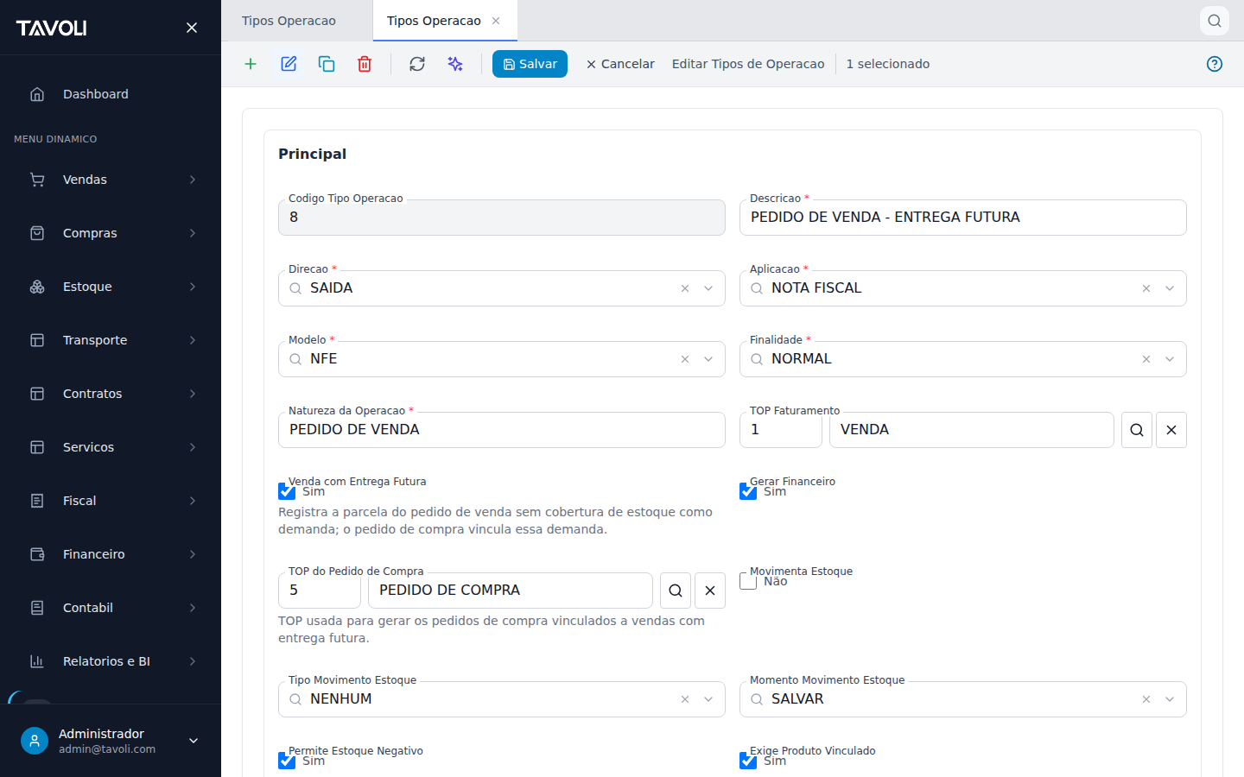Search TOP Faturamento with lookup icon
The image size is (1244, 777).
coord(1137,430)
